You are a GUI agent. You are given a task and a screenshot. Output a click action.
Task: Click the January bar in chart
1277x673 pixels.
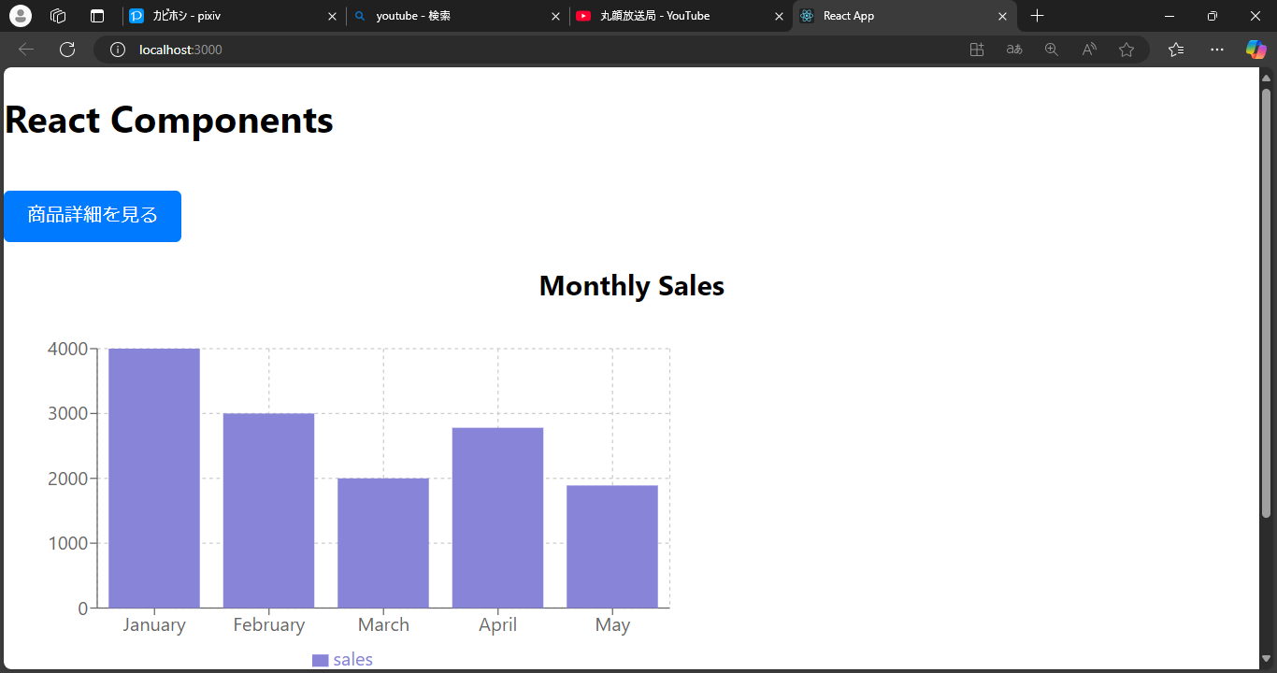pyautogui.click(x=154, y=478)
